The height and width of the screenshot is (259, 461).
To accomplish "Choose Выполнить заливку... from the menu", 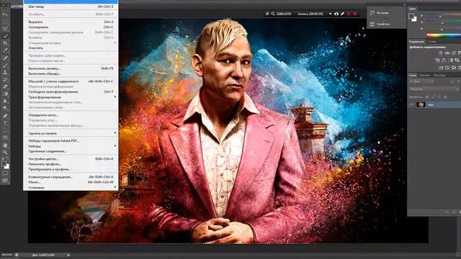I will click(71, 68).
